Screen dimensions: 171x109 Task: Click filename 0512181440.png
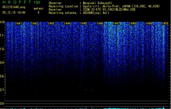point(14,7)
